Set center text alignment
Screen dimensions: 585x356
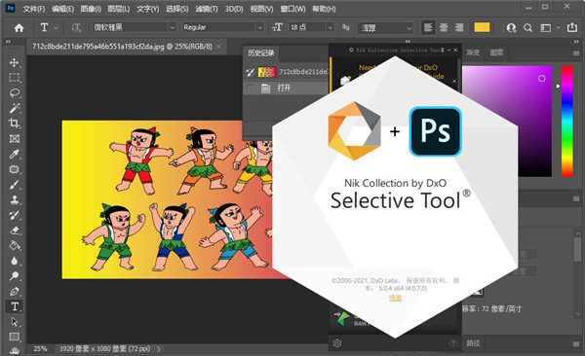tap(444, 27)
